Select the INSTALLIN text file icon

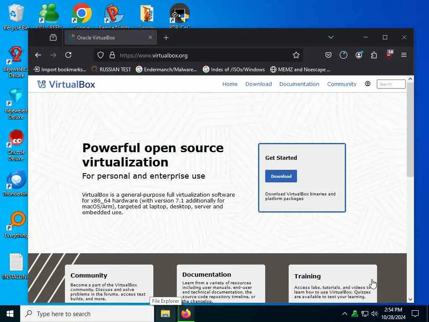click(16, 265)
